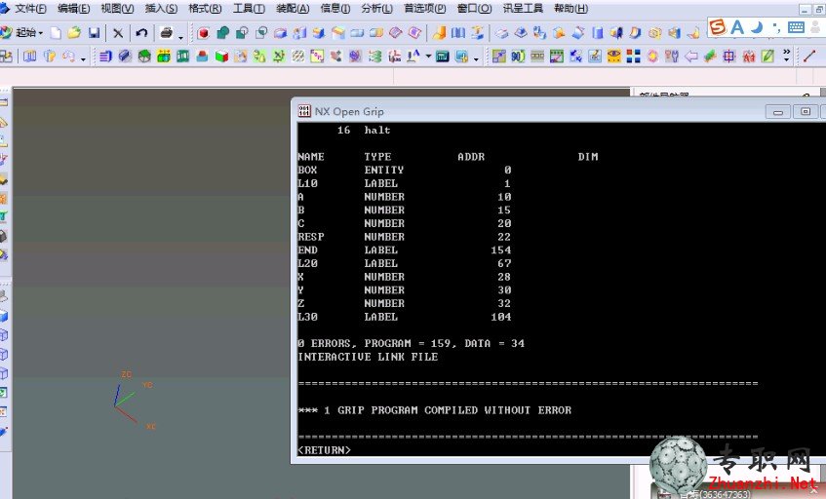This screenshot has width=826, height=499.
Task: Click the delete X icon
Action: 118,33
